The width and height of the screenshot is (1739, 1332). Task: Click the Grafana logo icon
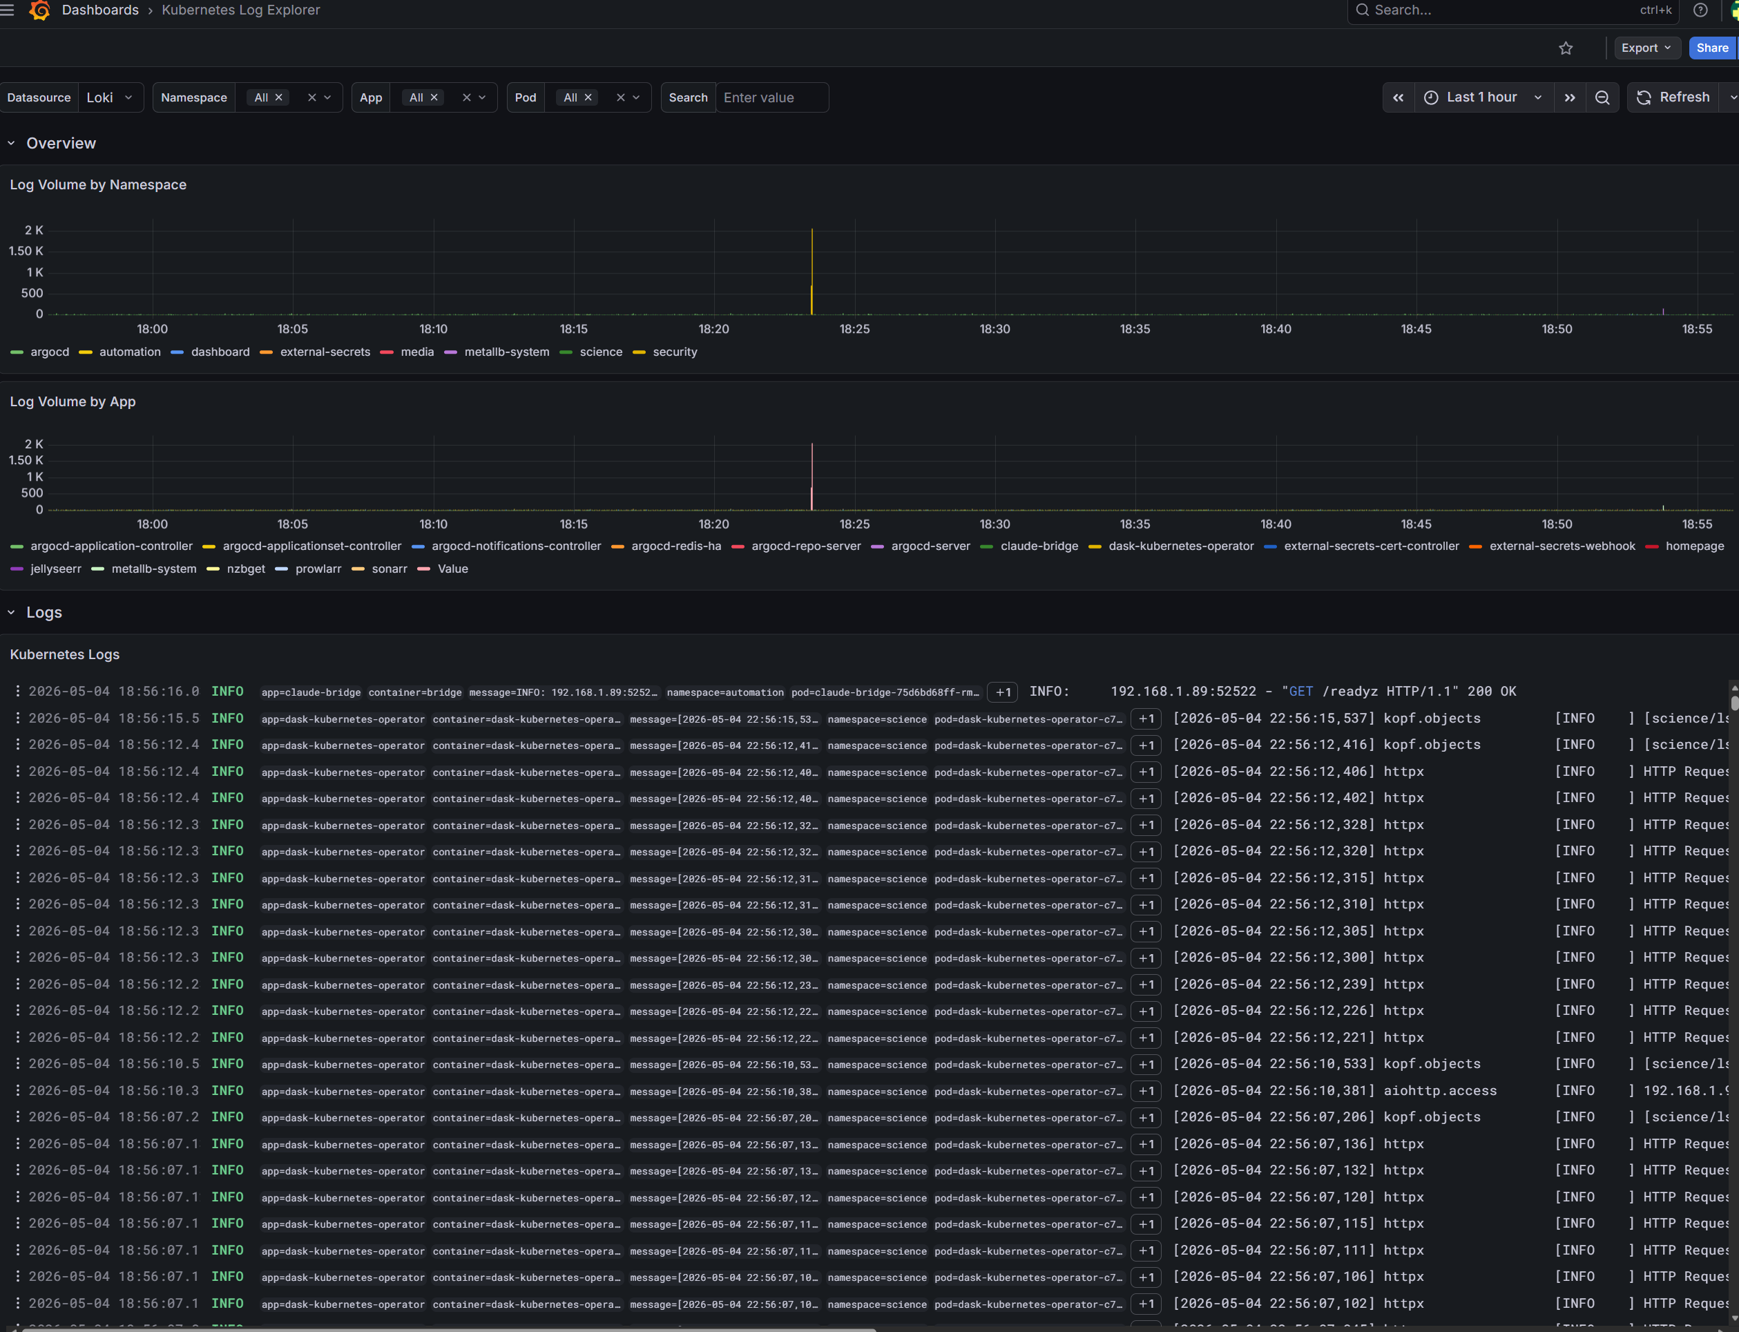pyautogui.click(x=39, y=10)
